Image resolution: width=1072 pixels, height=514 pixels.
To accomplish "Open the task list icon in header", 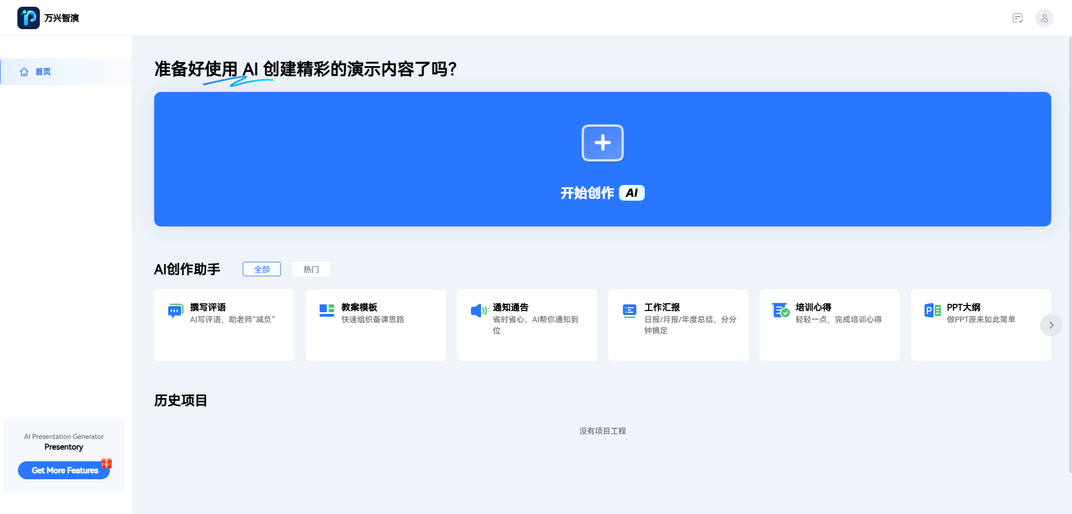I will point(1018,18).
